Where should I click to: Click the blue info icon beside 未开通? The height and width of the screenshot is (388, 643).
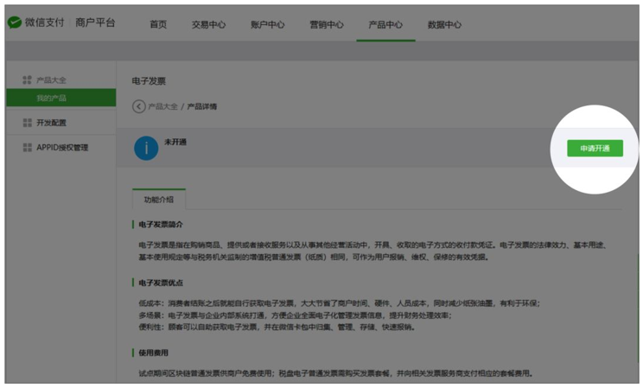[146, 148]
